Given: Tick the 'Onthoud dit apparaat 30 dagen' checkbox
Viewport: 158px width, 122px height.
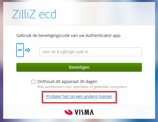Looking at the screenshot, I should click(34, 82).
